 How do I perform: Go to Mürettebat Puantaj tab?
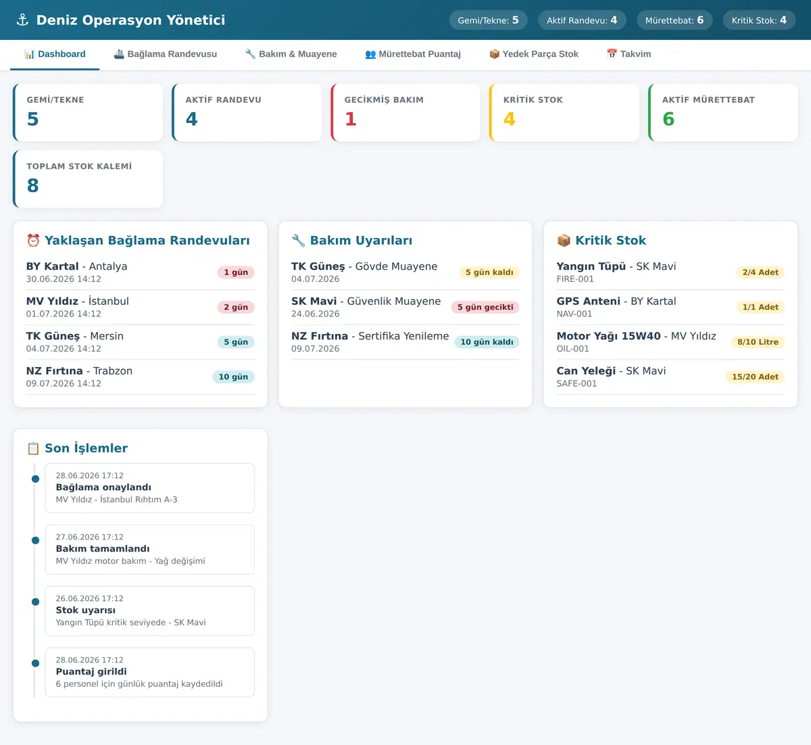pyautogui.click(x=413, y=54)
